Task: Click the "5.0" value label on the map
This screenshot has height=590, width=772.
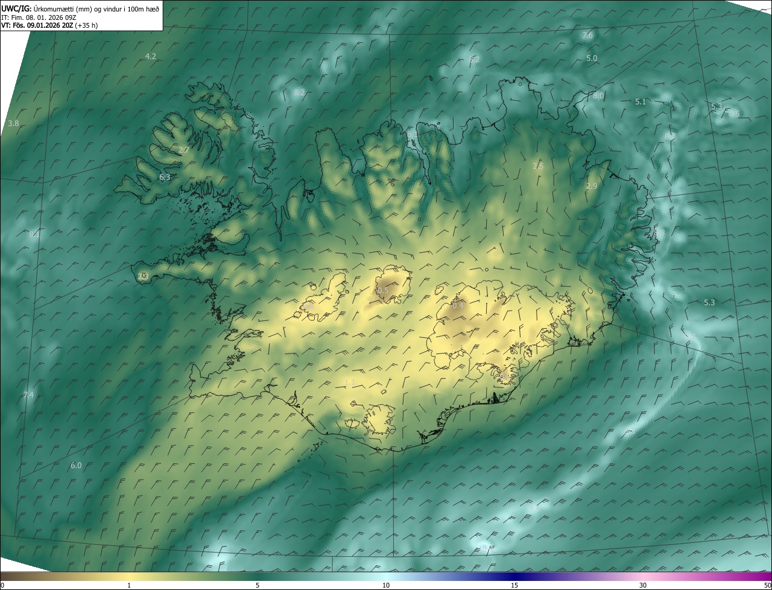Action: click(592, 58)
